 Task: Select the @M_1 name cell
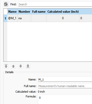point(12,18)
